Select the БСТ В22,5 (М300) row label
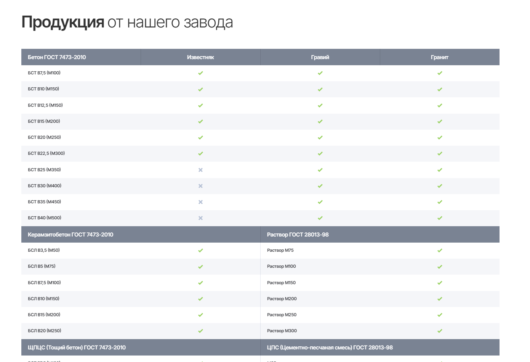This screenshot has width=530, height=362. click(x=46, y=153)
